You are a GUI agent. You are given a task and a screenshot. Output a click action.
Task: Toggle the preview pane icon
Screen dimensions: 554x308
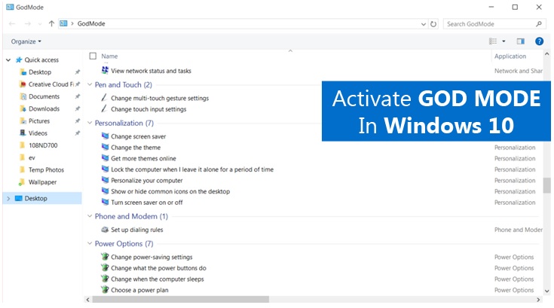pyautogui.click(x=520, y=41)
